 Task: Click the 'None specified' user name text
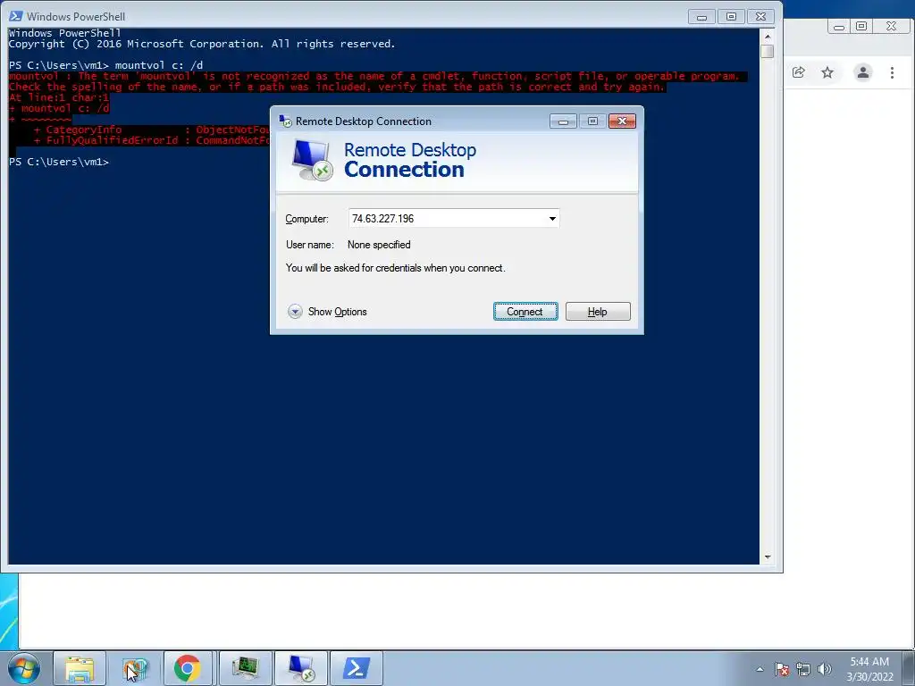[x=379, y=245]
